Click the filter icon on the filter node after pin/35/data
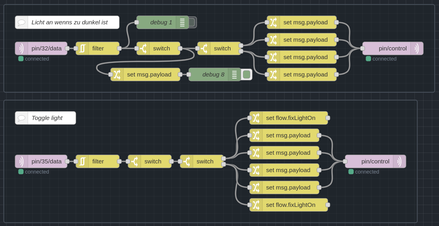This screenshot has width=439, height=226. click(x=82, y=161)
